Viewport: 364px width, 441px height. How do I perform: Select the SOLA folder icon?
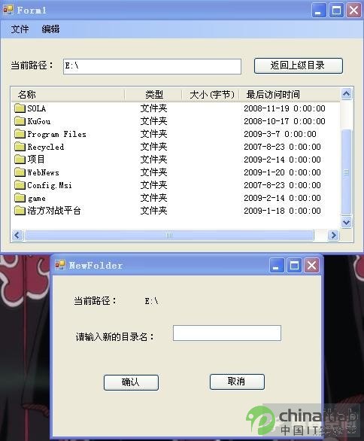pos(20,108)
